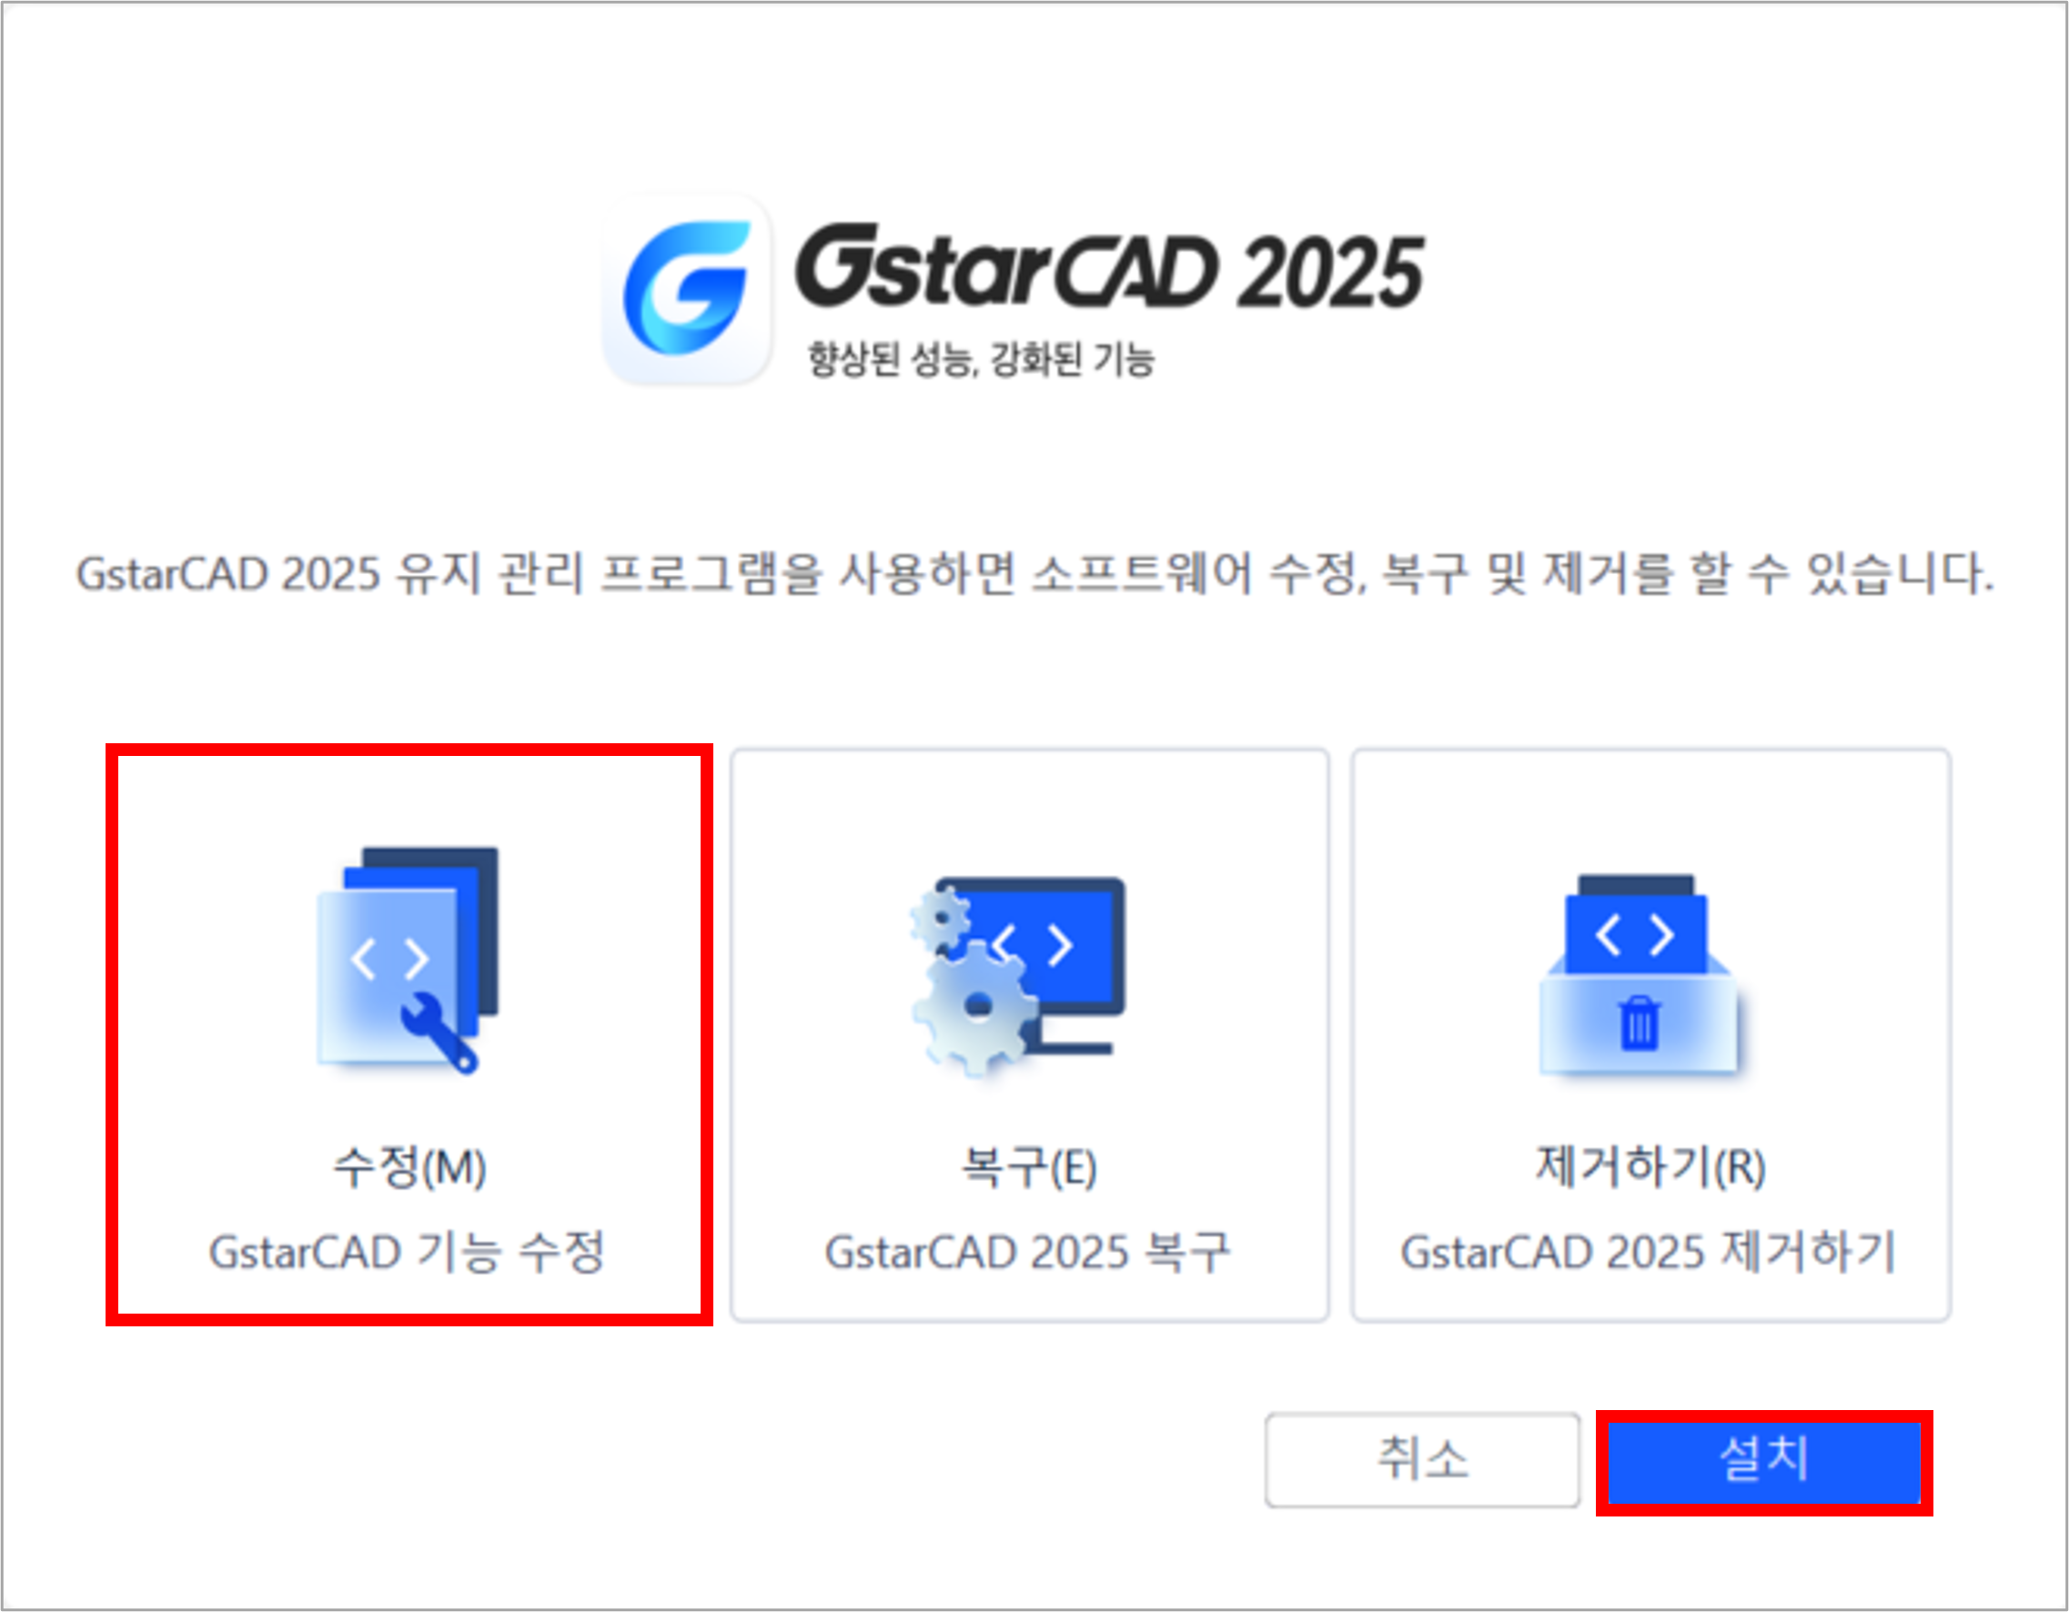Click the trash can symbol on the box

coord(1639,1023)
